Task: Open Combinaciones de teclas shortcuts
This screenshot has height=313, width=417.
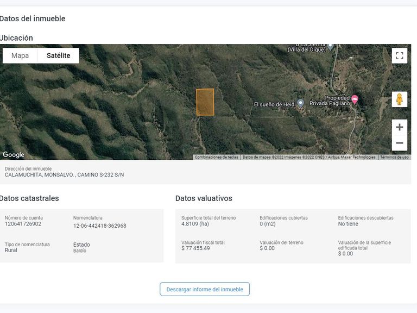Action: pyautogui.click(x=216, y=158)
